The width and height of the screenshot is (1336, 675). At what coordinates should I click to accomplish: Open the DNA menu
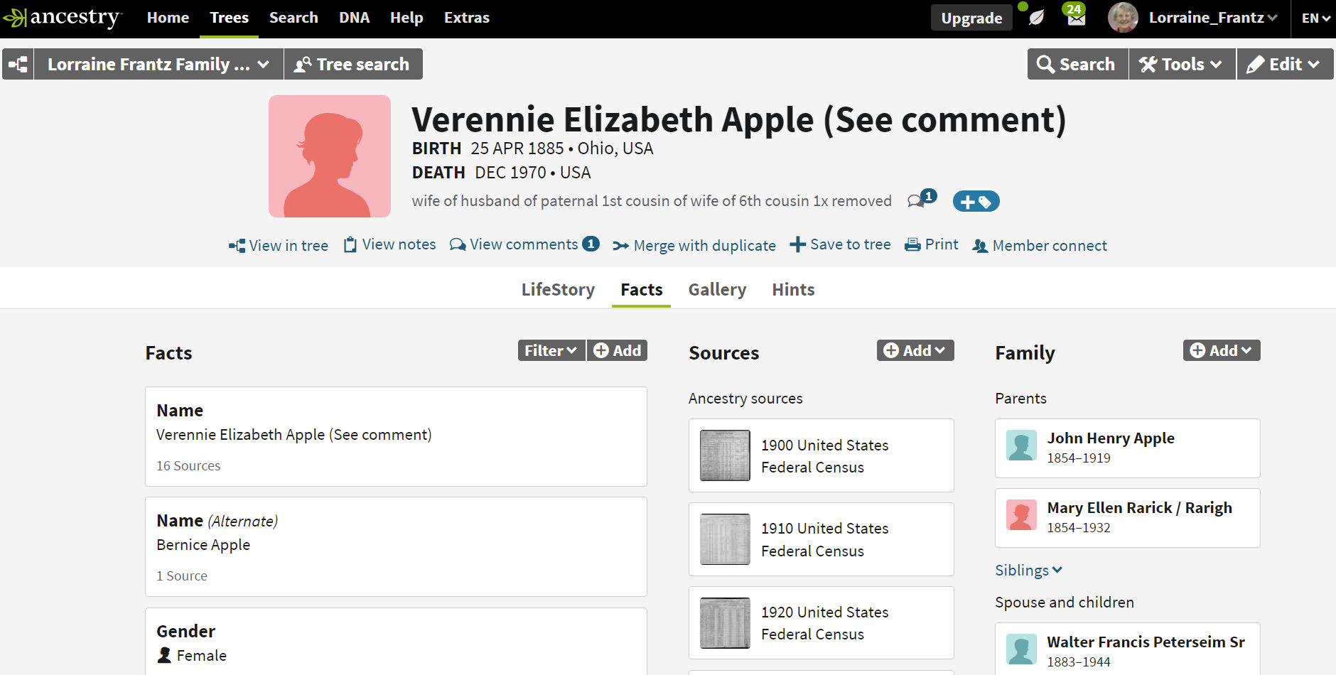click(354, 18)
